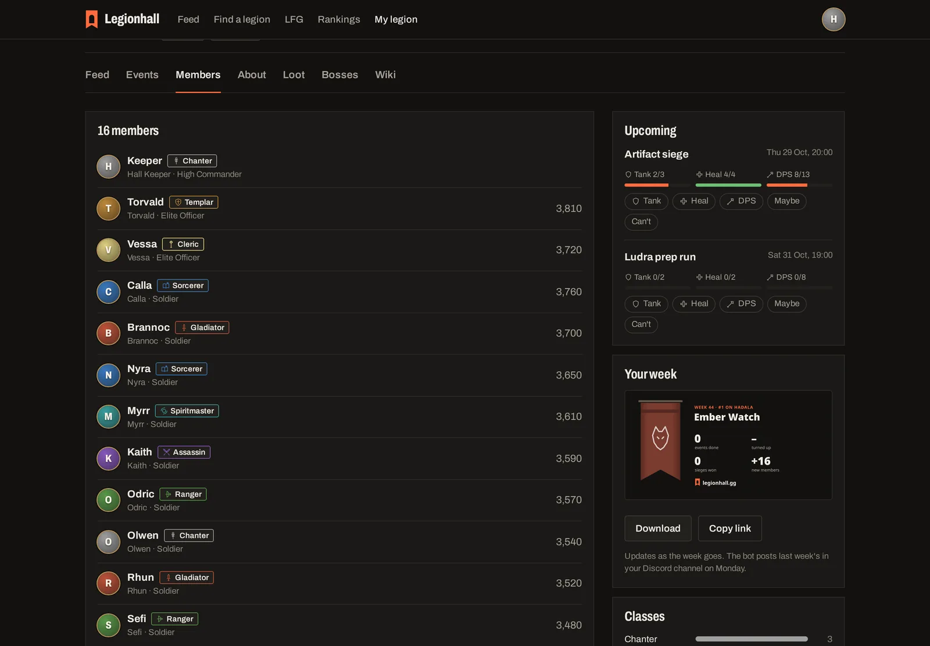
Task: Click the Chanter class distribution bar
Action: tap(752, 639)
